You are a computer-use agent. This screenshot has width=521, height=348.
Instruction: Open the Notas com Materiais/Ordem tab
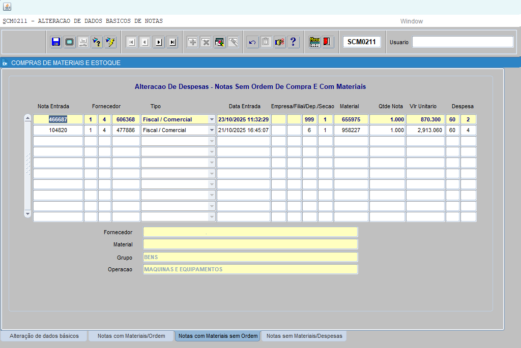(131, 336)
